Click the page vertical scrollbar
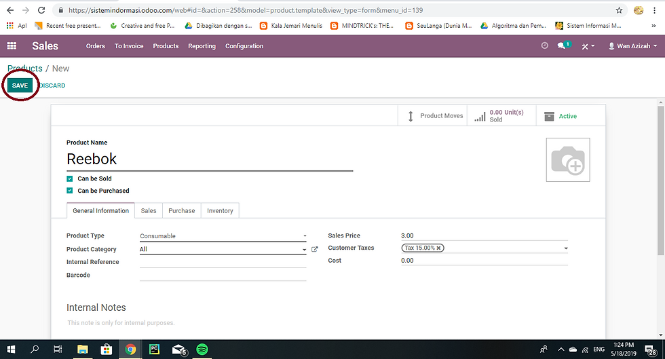 coord(661,181)
